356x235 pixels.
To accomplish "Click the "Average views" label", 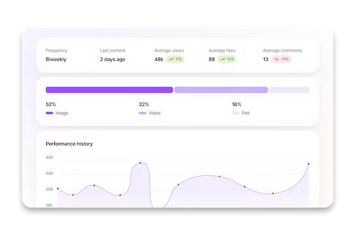I will 169,50.
